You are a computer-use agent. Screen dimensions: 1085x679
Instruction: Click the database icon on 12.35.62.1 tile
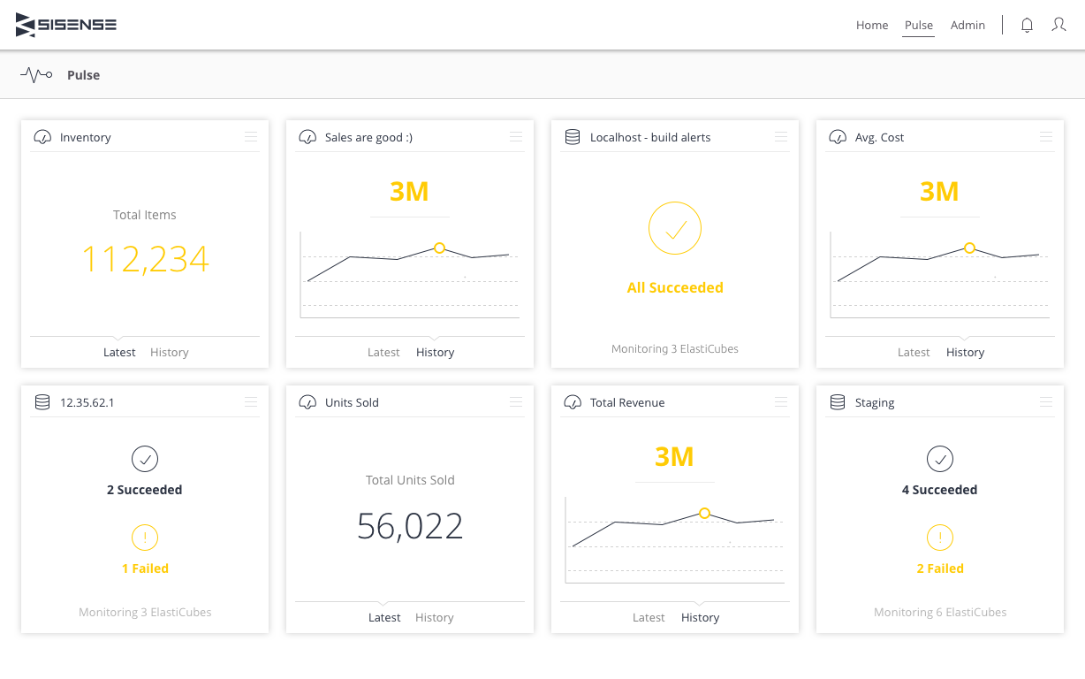42,402
